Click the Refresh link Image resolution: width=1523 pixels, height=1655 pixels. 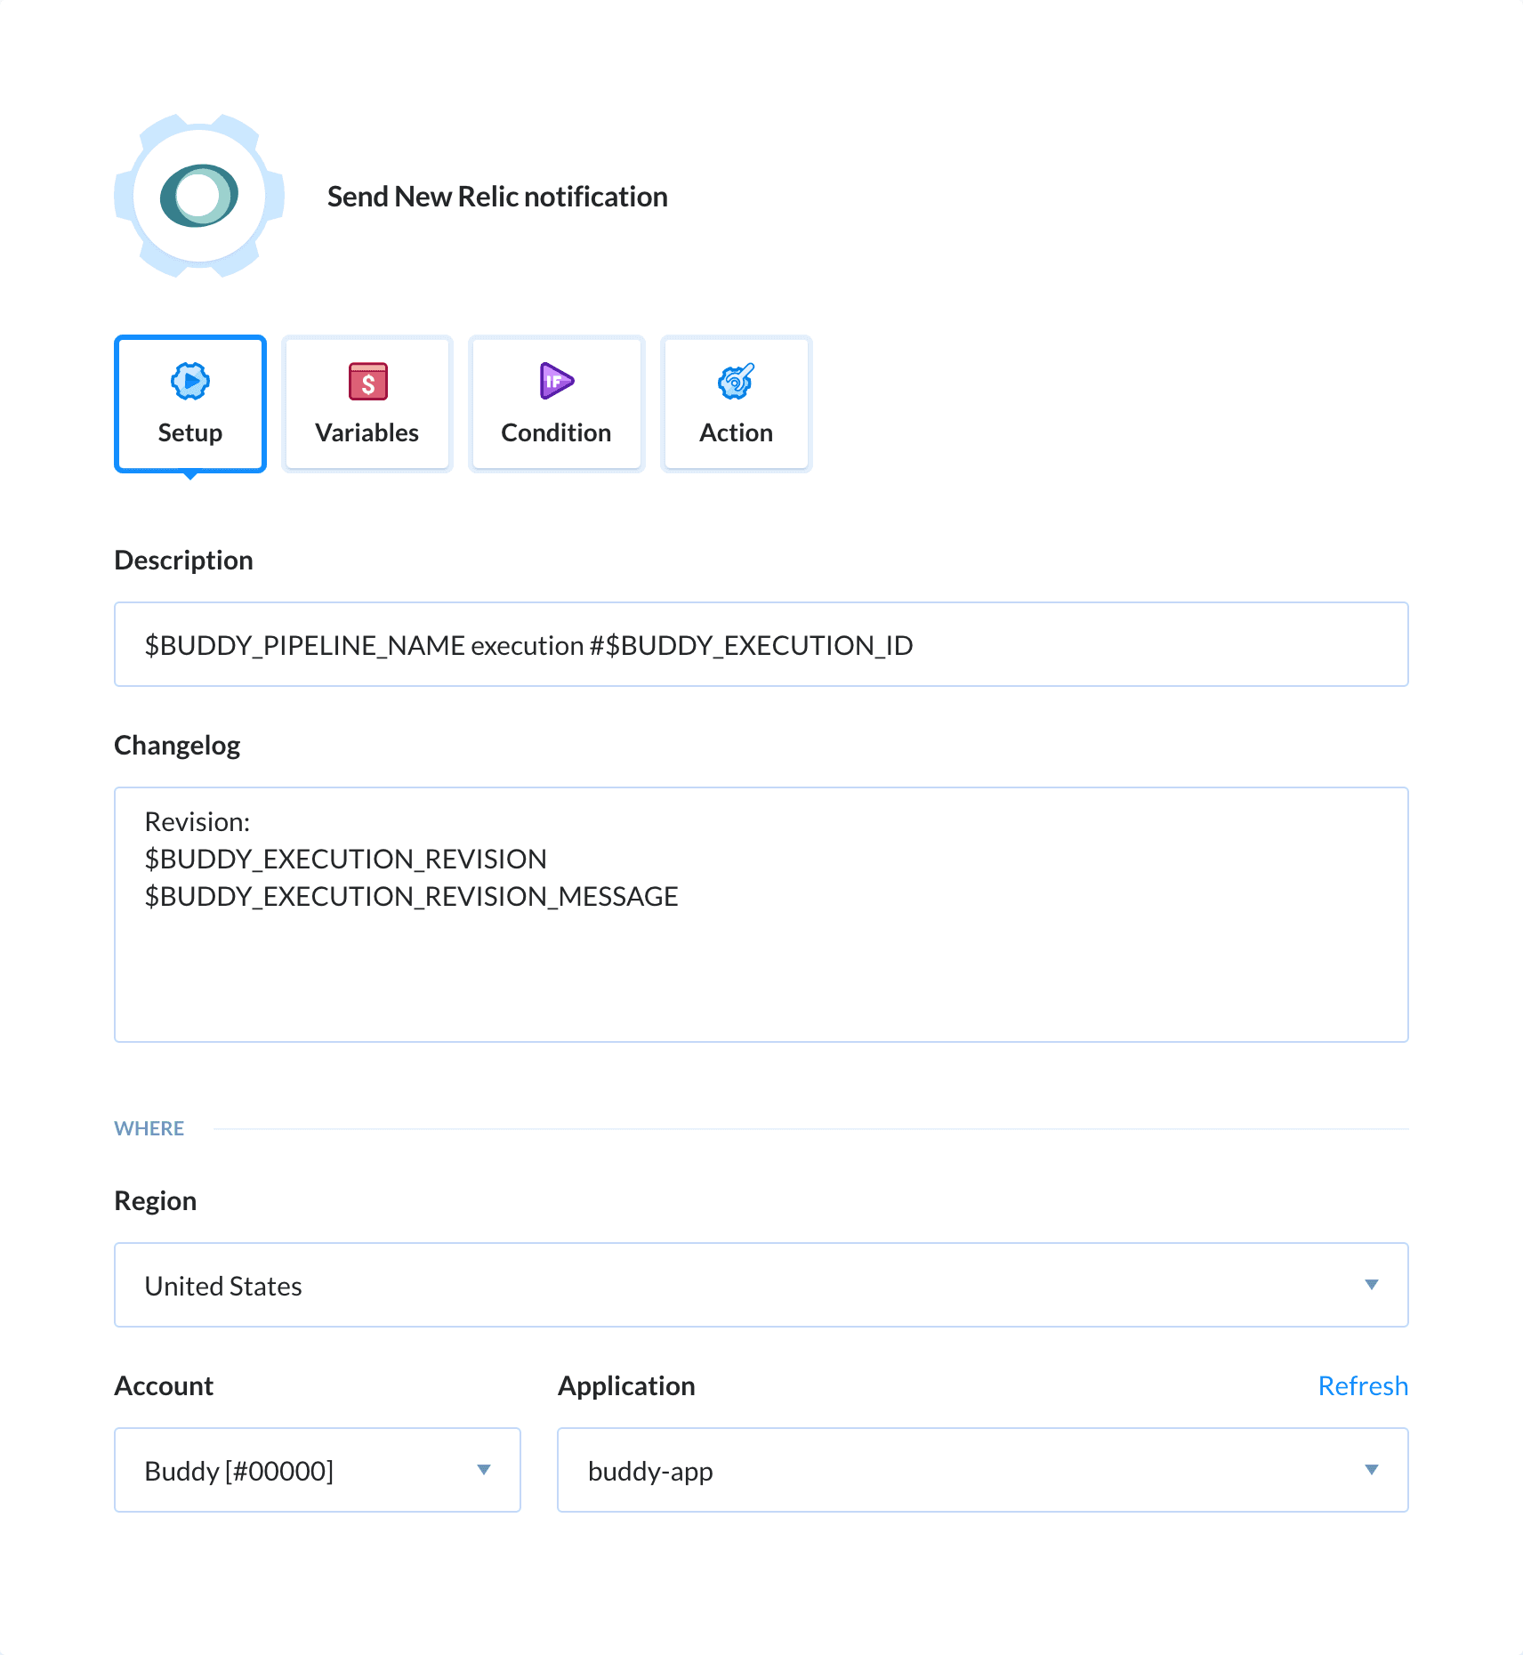1363,1385
